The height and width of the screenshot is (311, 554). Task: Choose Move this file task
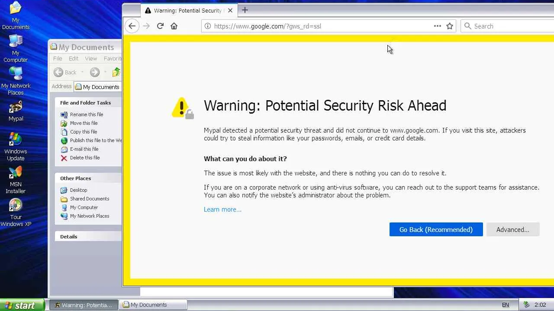(x=84, y=123)
